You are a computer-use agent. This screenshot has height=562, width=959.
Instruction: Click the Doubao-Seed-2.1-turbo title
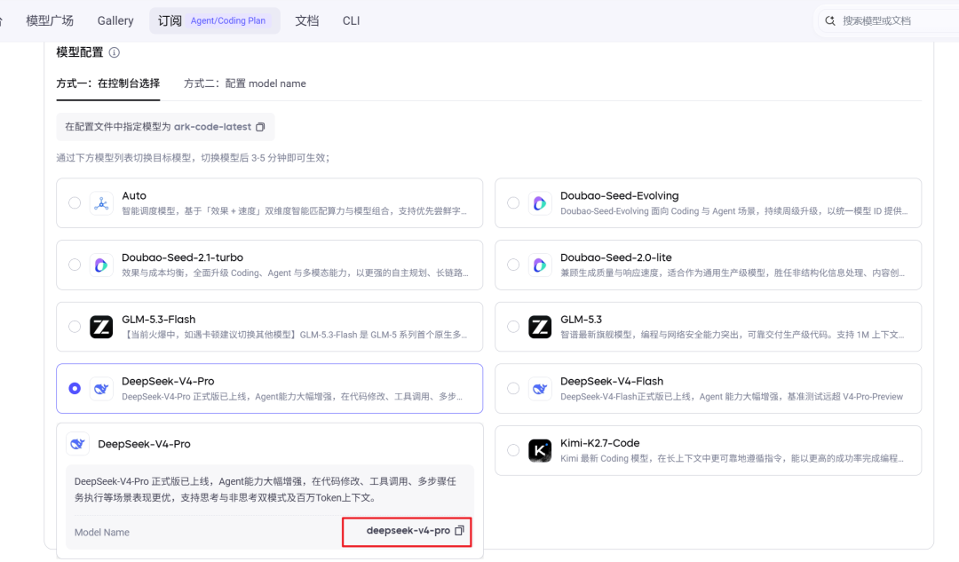click(182, 257)
